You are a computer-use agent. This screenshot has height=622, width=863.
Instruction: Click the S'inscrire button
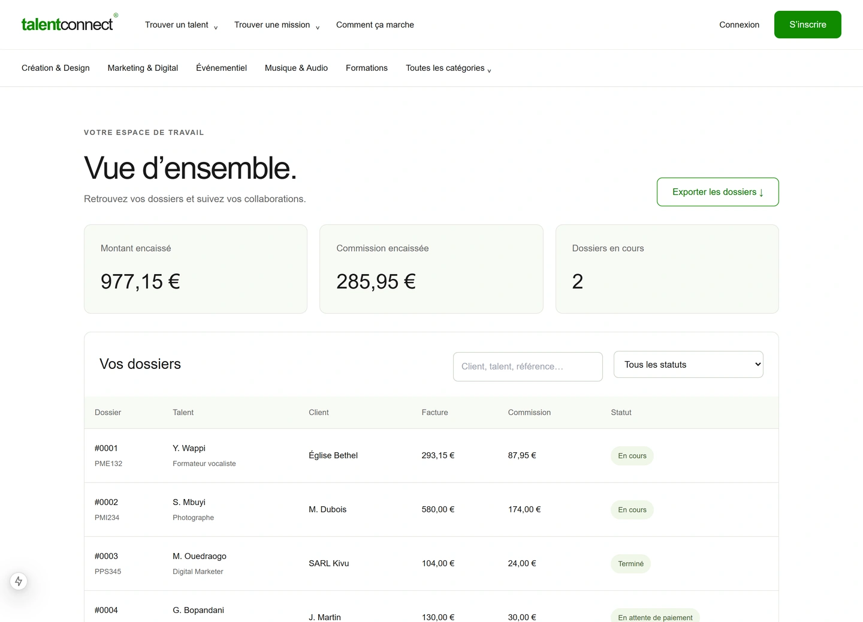(x=807, y=25)
